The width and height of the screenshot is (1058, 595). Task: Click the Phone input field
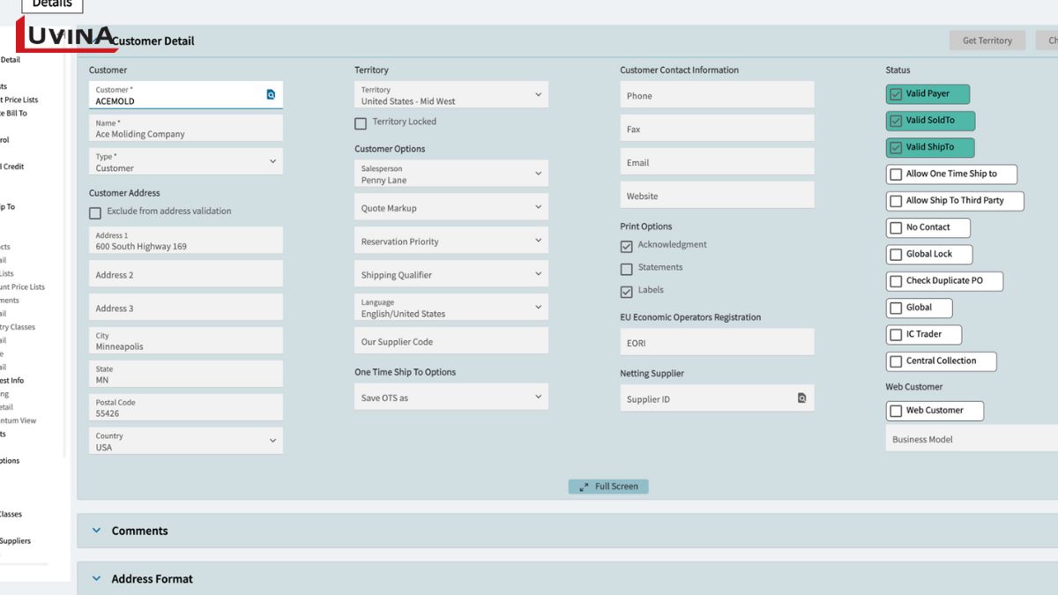(x=717, y=95)
